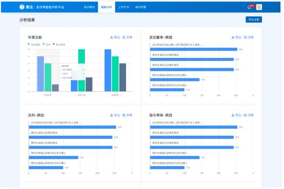Click export icon in 年度总数 panel
This screenshot has width=284, height=189.
point(112,37)
